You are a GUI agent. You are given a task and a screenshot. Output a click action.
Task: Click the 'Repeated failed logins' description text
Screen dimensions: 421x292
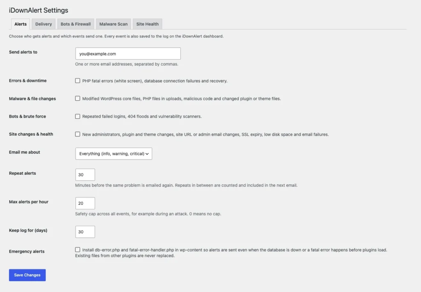click(x=142, y=116)
